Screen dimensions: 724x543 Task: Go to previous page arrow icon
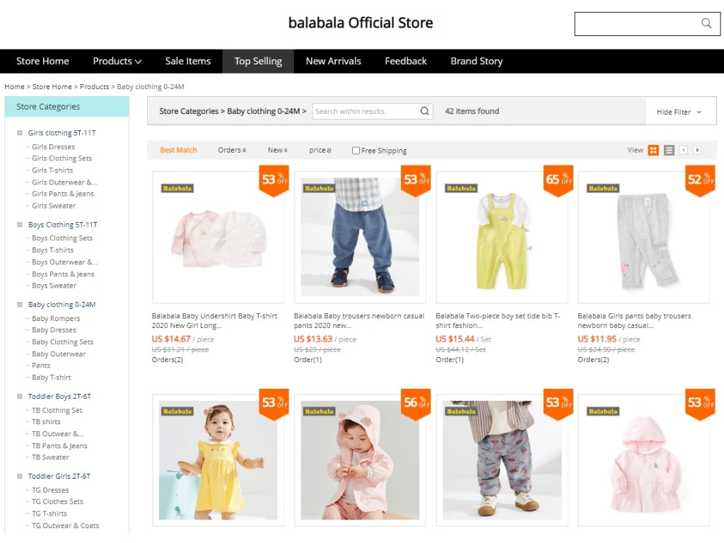click(x=684, y=150)
